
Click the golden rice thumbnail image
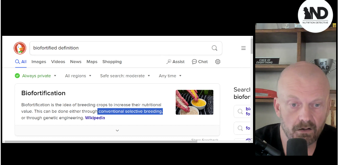(x=194, y=102)
